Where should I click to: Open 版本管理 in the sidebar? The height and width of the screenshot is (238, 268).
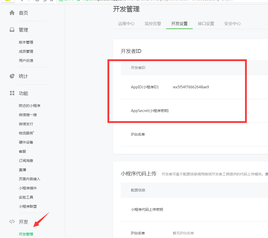26,42
